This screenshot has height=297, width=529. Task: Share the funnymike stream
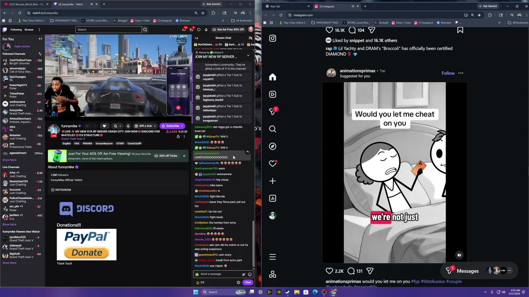(178, 137)
